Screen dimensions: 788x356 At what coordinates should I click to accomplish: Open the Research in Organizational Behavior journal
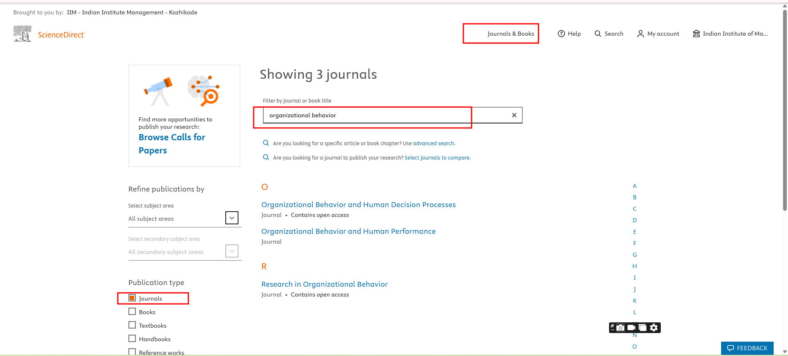tap(324, 284)
